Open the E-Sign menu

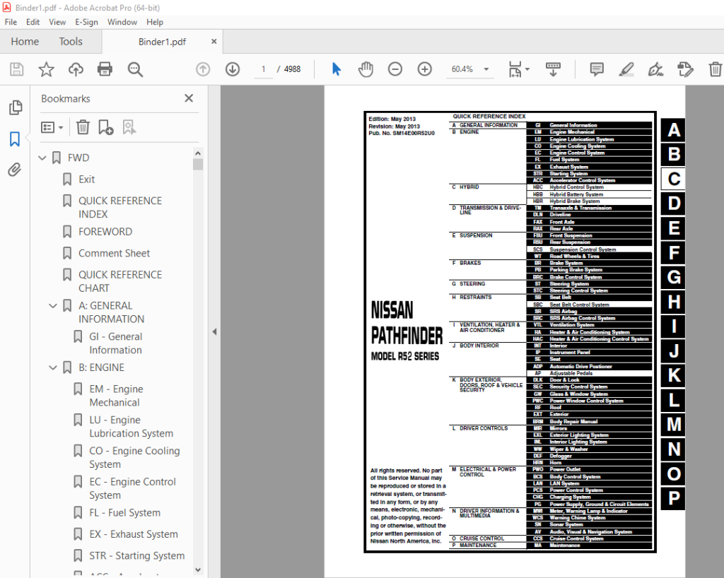(x=86, y=22)
